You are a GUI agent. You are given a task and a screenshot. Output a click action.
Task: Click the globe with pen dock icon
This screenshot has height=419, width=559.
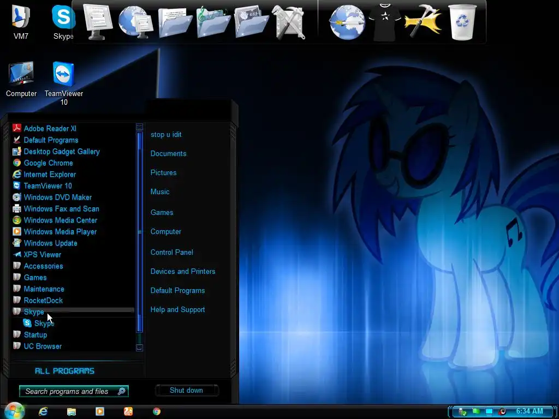pyautogui.click(x=347, y=23)
